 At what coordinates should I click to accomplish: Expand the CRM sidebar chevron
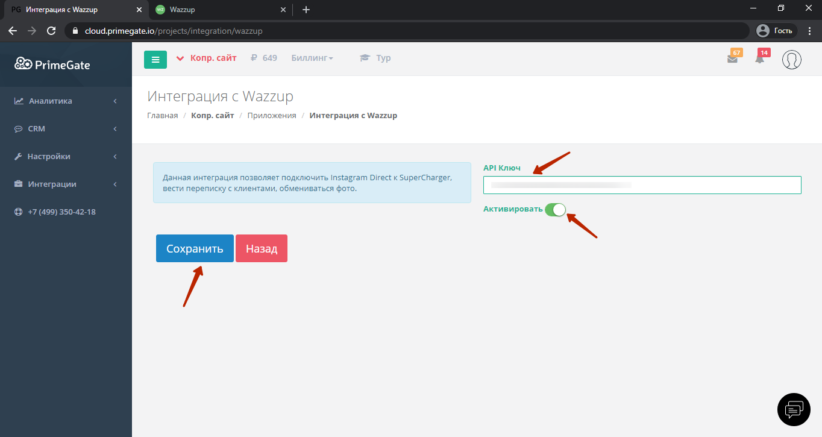point(115,128)
